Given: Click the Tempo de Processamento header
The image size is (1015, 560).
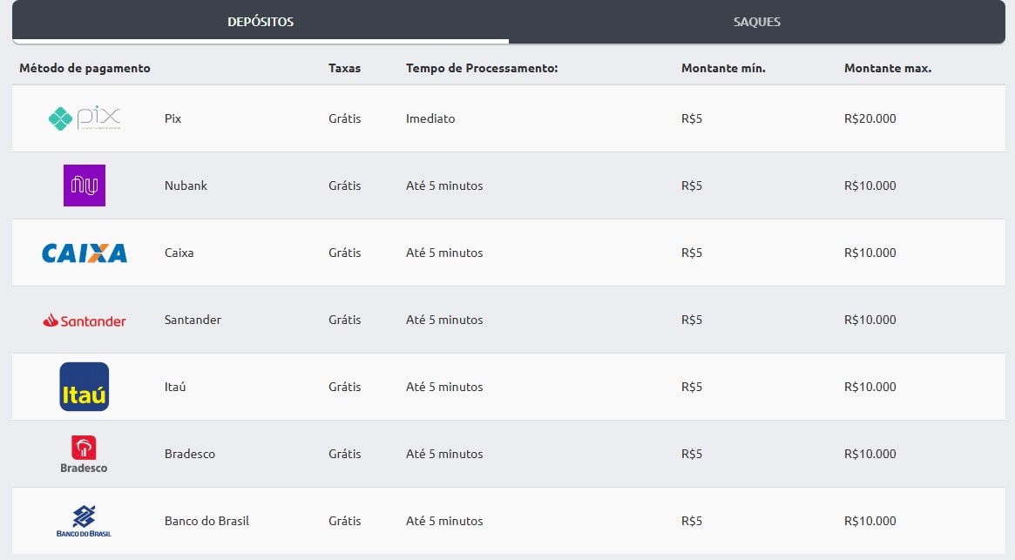Looking at the screenshot, I should pos(481,68).
